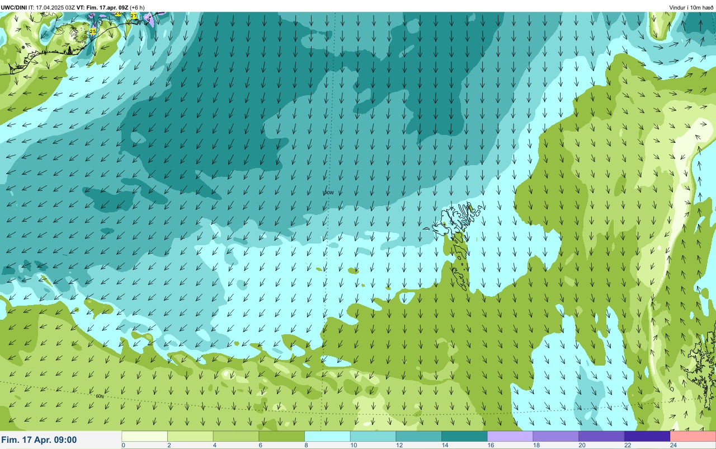Click the pale yellow 0–2 legend swatch
This screenshot has height=449, width=716.
pos(145,436)
